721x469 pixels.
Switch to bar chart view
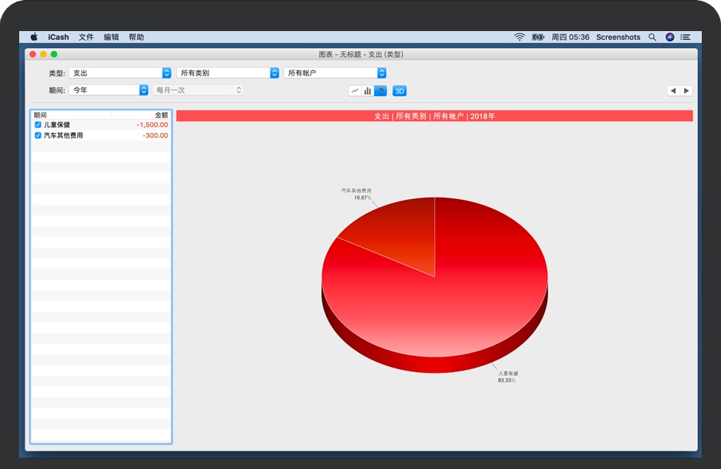tap(368, 91)
